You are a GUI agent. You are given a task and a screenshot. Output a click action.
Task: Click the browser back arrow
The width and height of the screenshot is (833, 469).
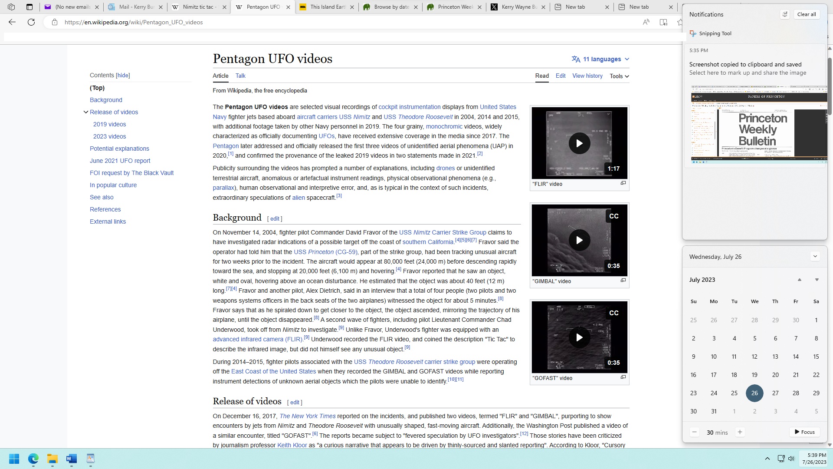(12, 22)
